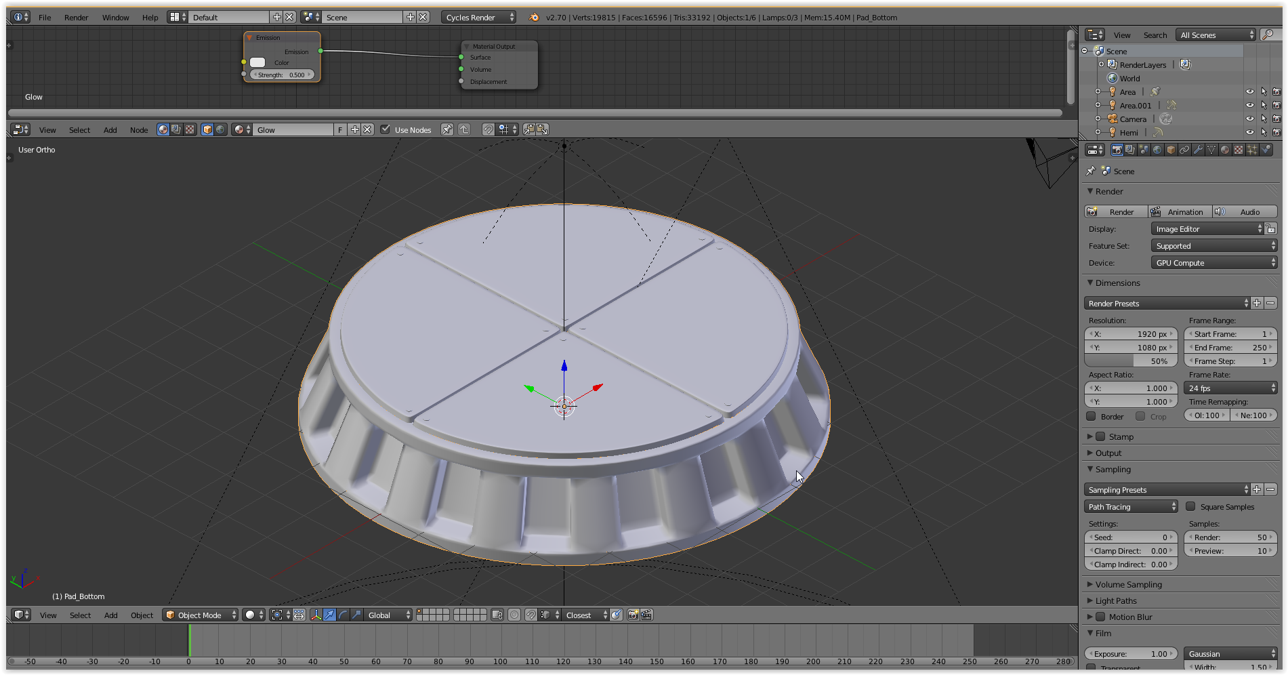This screenshot has width=1288, height=675.
Task: Open the Object Mode dropdown
Action: pos(200,615)
